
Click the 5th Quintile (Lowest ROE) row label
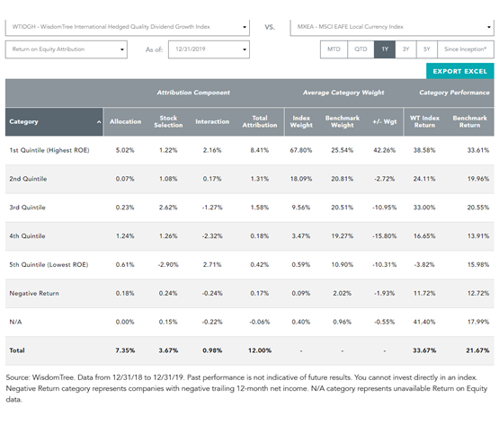(49, 265)
